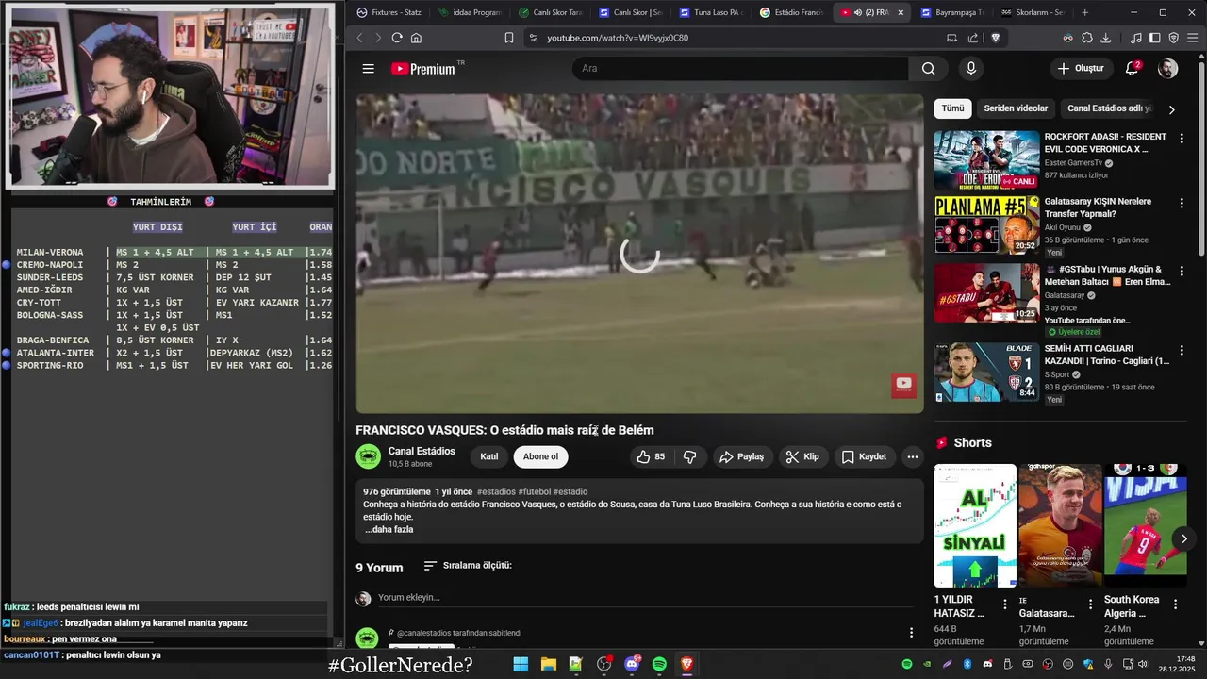Viewport: 1207px width, 679px height.
Task: Open options for pinned comment
Action: (x=911, y=633)
